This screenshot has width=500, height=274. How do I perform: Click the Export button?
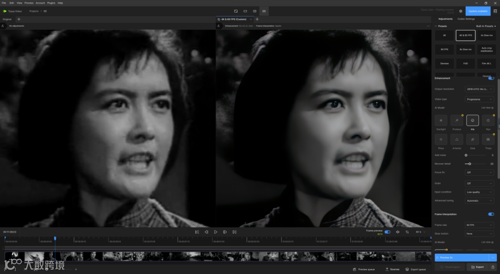478,267
